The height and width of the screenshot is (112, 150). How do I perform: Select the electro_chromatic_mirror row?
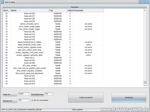53,24
